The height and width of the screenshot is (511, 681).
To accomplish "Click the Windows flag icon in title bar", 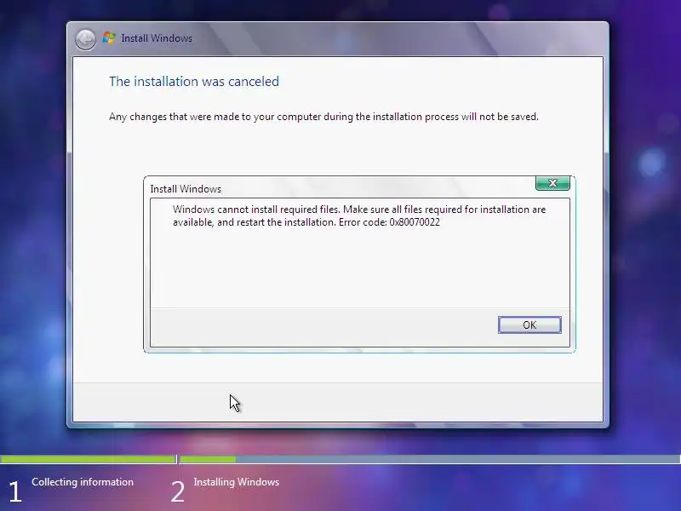I will click(x=109, y=38).
